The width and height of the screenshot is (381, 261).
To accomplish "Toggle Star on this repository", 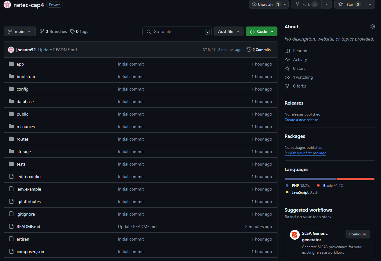I will [350, 5].
